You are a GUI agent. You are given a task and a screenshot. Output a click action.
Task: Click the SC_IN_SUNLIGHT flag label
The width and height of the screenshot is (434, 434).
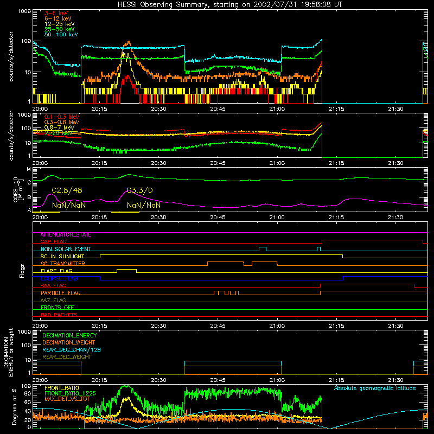point(62,256)
